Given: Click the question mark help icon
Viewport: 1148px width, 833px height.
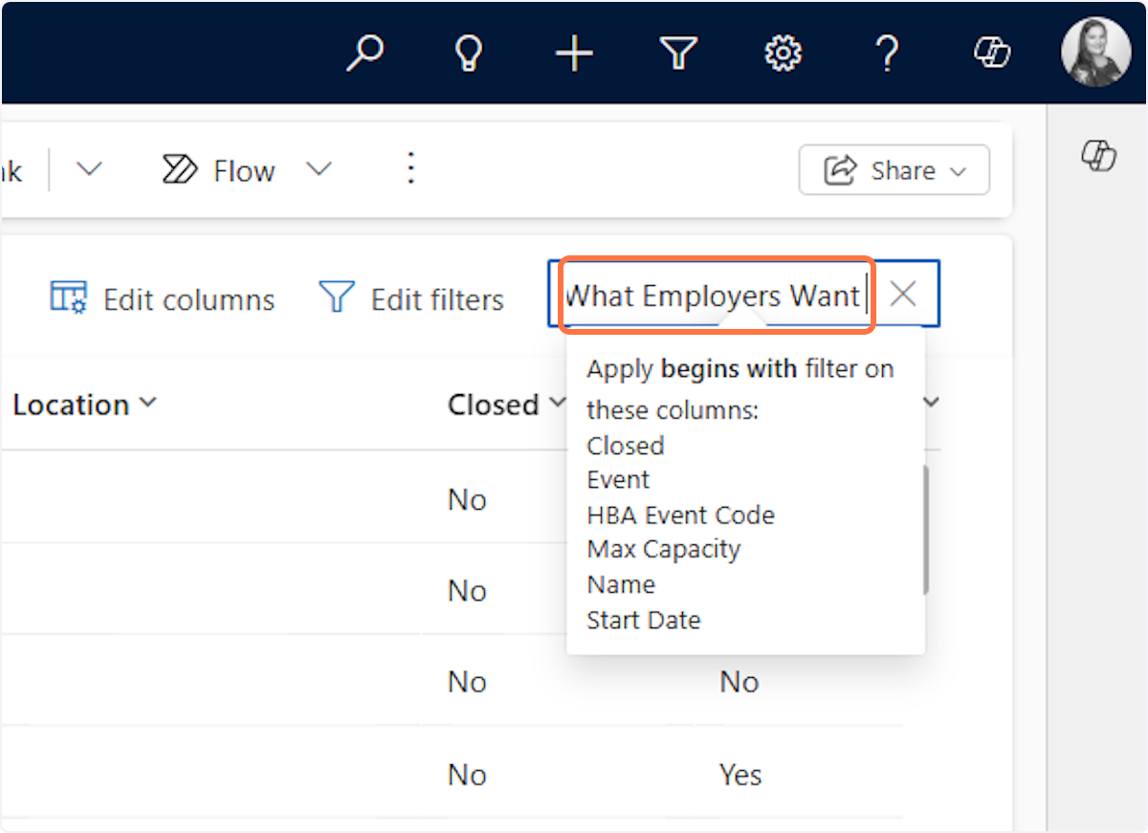Looking at the screenshot, I should [x=887, y=54].
